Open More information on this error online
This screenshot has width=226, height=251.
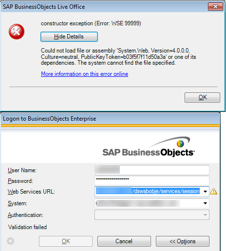[85, 74]
